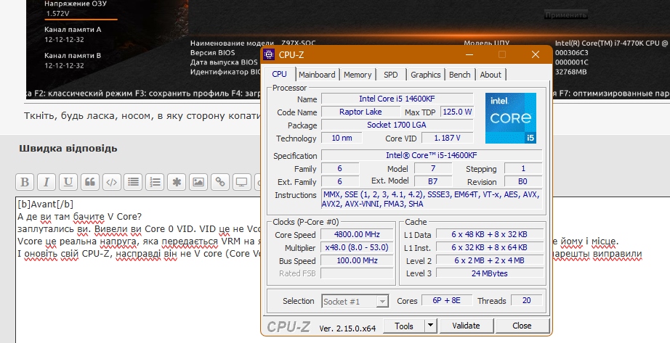Insert a list item asterisk in the reply
Screen dimensions: 670x343
pos(177,182)
